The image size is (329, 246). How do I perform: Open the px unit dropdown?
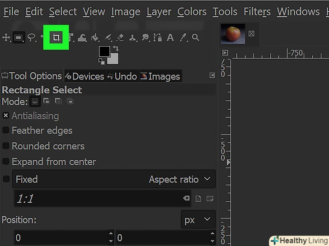[198, 220]
